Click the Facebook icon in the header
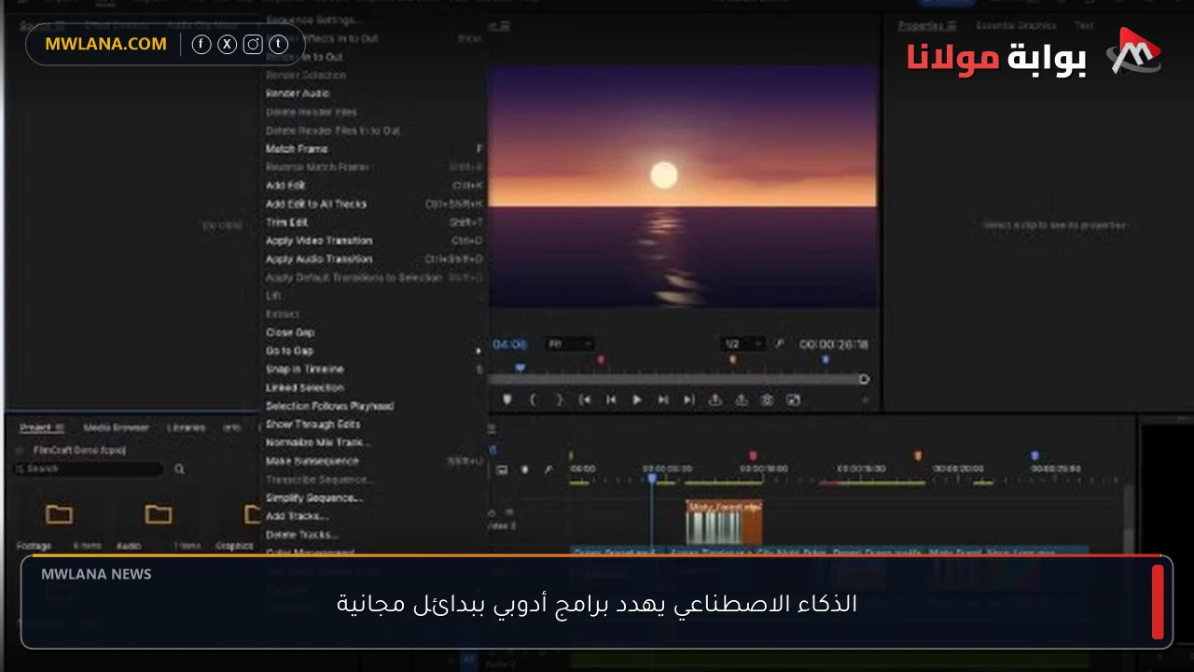Screen dimensions: 1194x672 [201, 44]
